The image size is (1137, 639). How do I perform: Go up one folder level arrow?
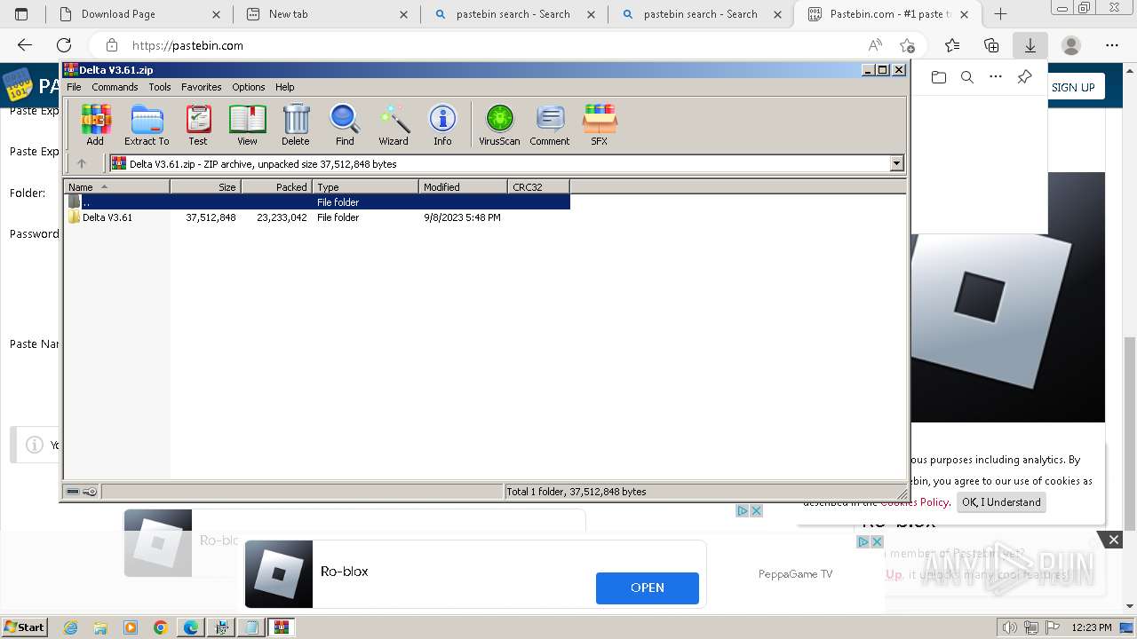[82, 163]
